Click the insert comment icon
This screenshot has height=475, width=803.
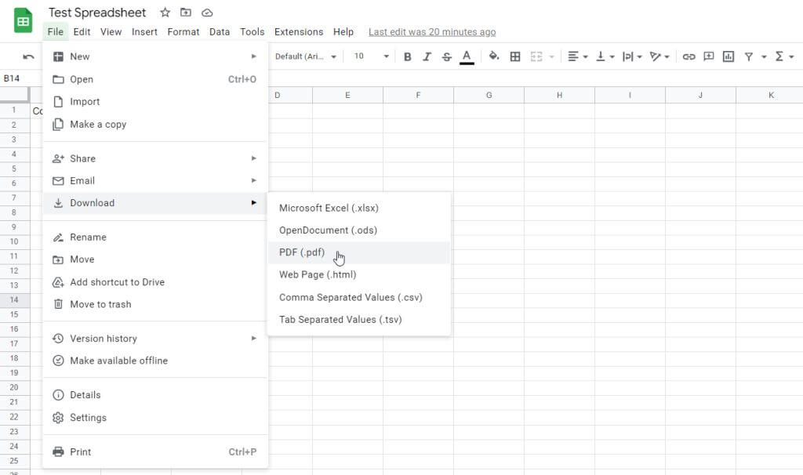tap(709, 56)
